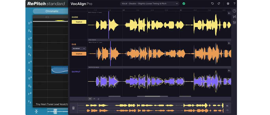Click the D4 key label in RePitch
270x115 pixels.
(30, 31)
